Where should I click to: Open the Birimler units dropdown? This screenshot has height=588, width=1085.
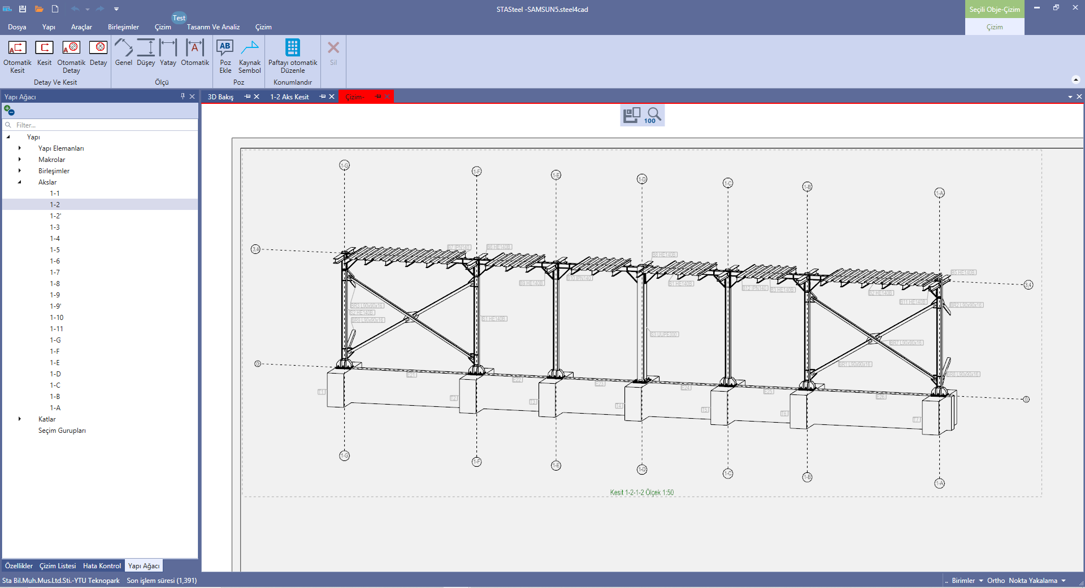[x=967, y=581]
